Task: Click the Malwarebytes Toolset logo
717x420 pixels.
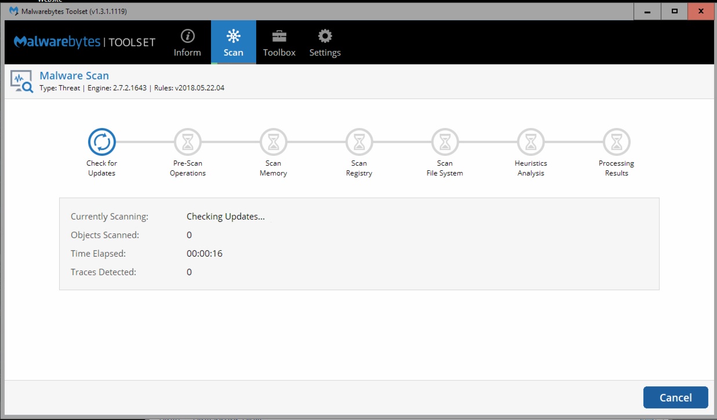Action: click(85, 42)
